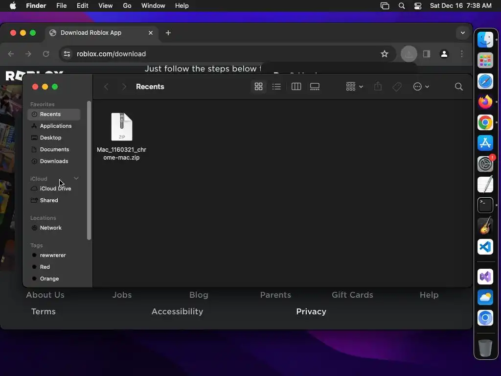Toggle the browser side panel
This screenshot has width=501, height=376.
(x=426, y=54)
